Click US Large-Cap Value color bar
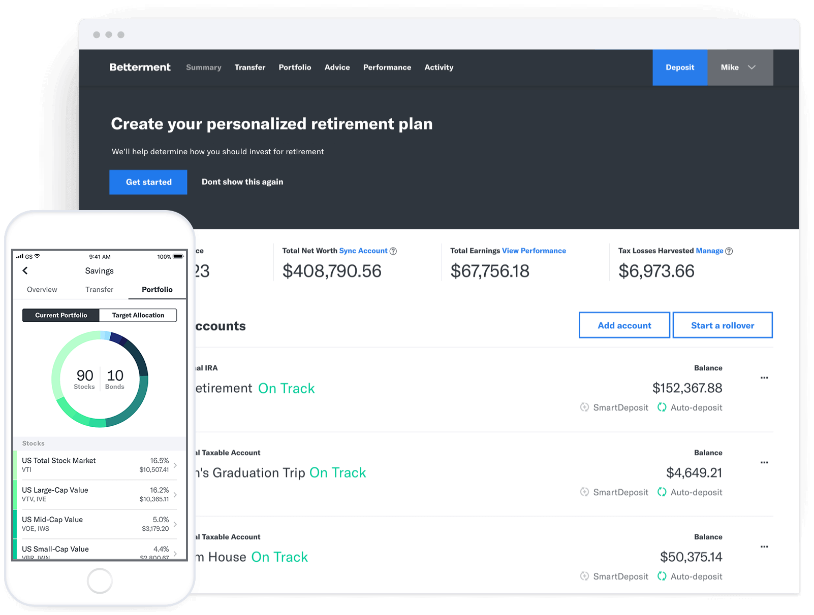 coord(15,495)
